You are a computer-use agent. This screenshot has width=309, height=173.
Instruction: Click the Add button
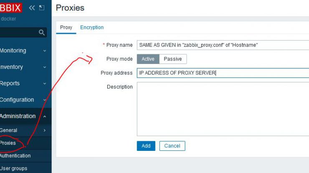click(x=146, y=146)
